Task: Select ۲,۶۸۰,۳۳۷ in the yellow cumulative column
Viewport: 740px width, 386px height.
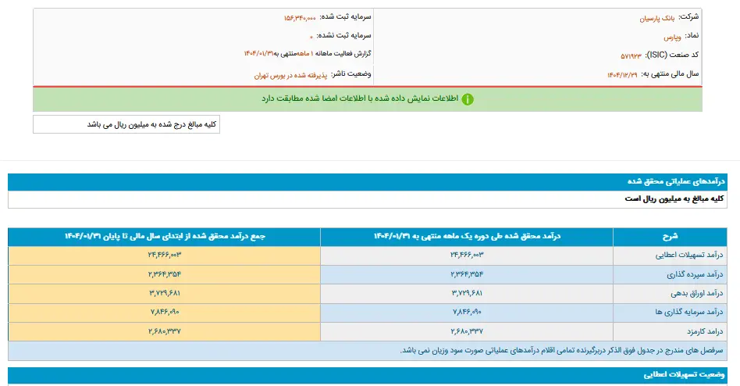Action: click(164, 331)
